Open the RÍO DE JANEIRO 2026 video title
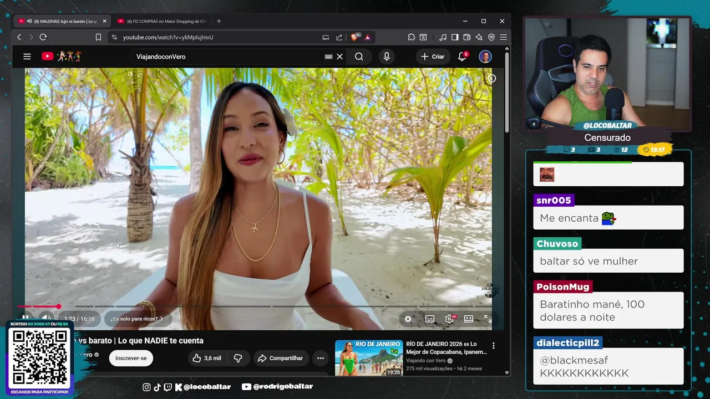This screenshot has height=399, width=710. 447,348
